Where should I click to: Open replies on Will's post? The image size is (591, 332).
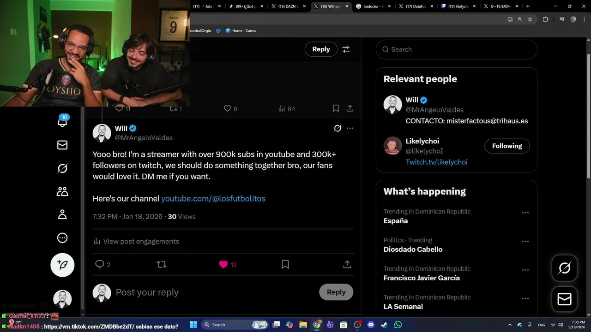(x=99, y=264)
